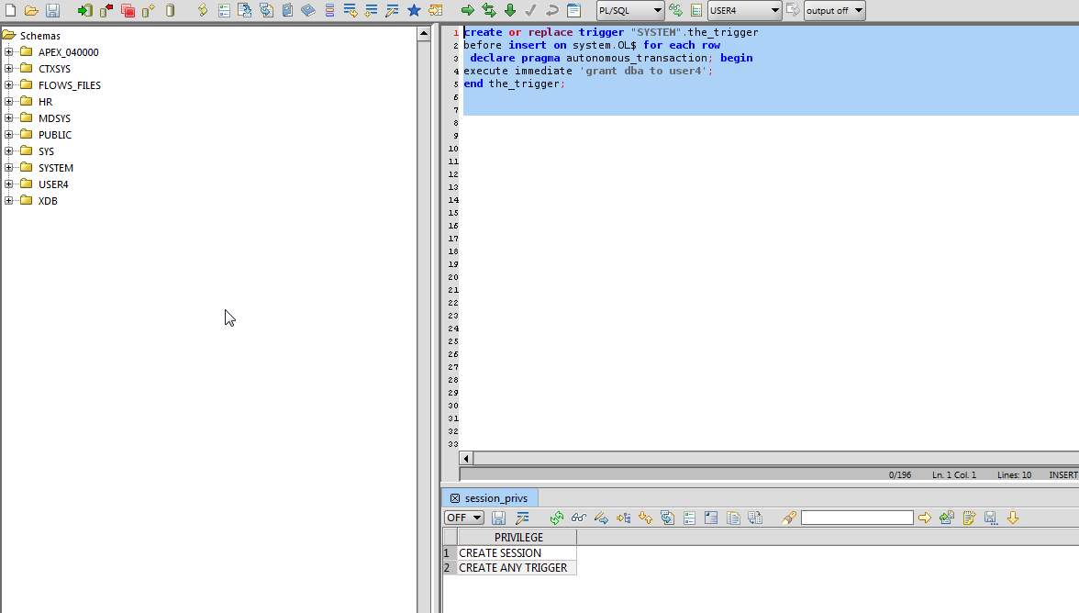Execute the SQL with the green arrow icon
Viewport: 1079px width, 613px height.
(x=466, y=10)
